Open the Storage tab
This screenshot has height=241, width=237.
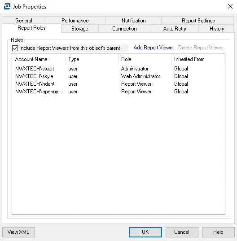(x=80, y=29)
